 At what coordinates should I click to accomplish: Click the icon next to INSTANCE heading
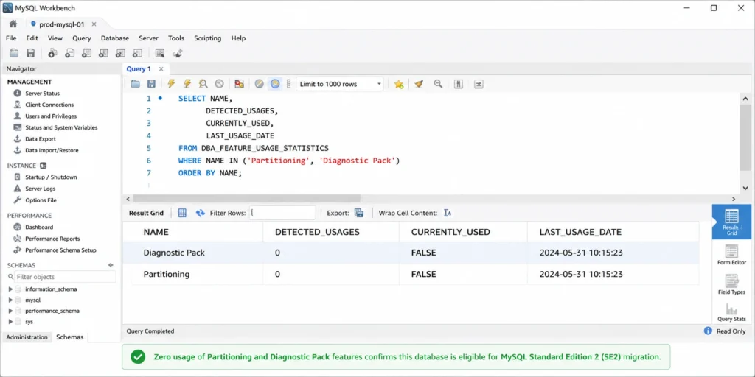tap(43, 166)
